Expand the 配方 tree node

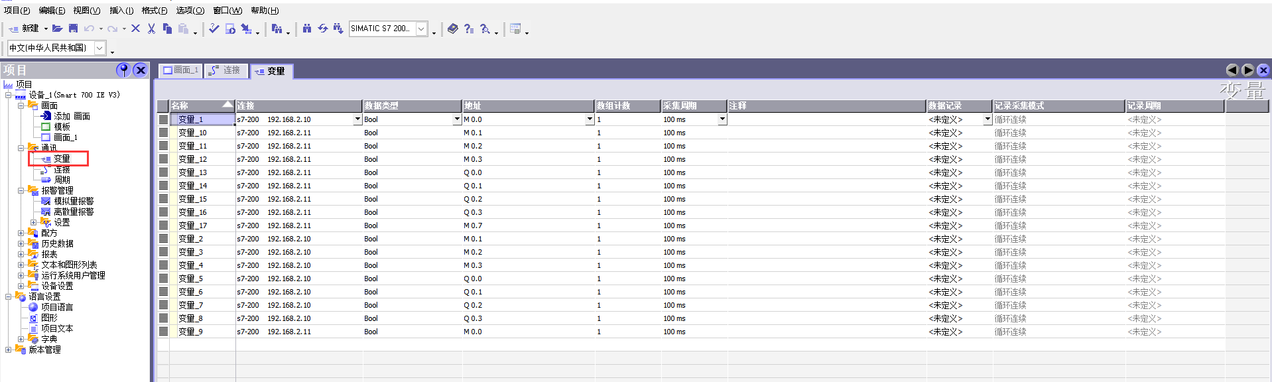[x=21, y=233]
